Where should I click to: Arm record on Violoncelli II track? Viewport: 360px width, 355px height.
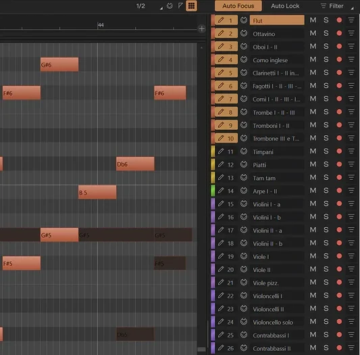(x=339, y=308)
